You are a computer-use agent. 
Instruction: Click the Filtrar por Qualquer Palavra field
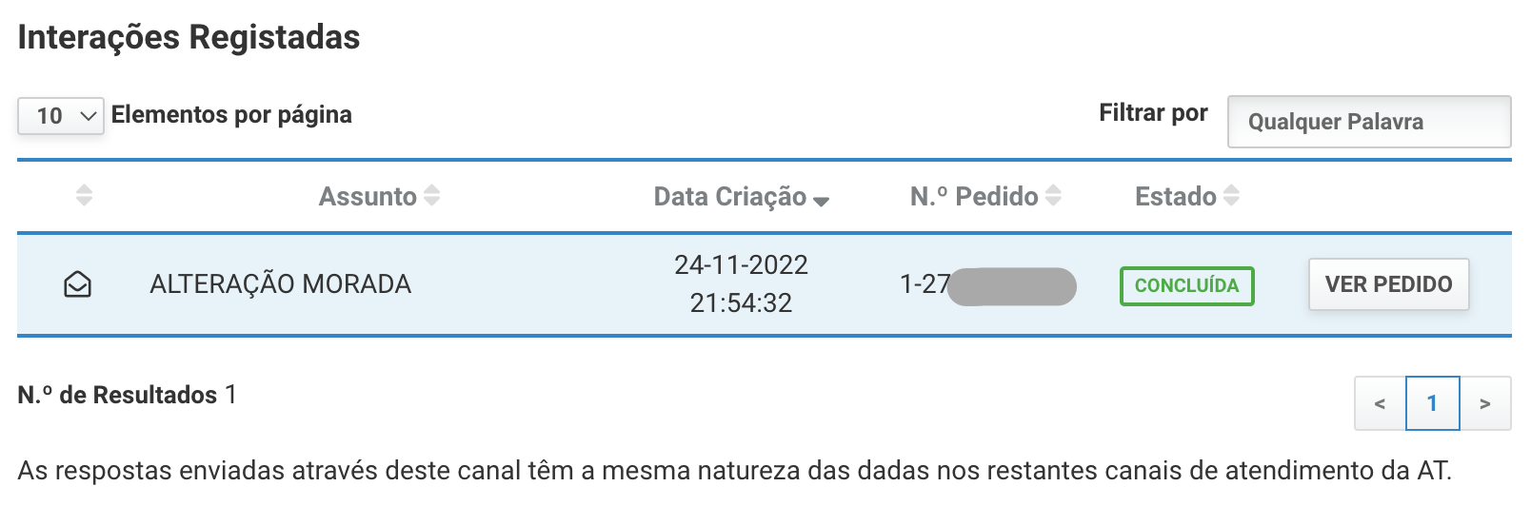(x=1369, y=122)
